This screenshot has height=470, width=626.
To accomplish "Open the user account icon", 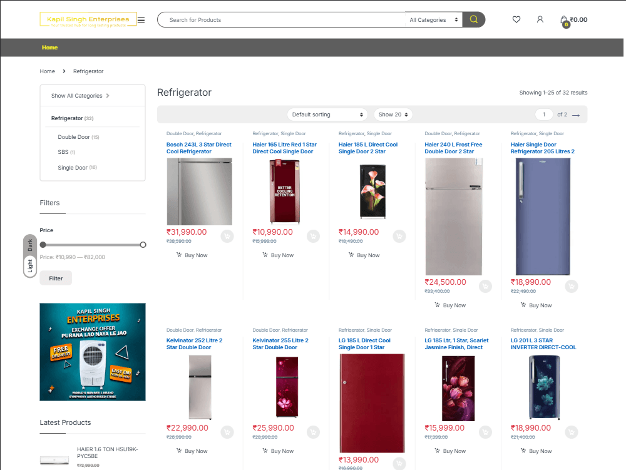I will point(540,19).
